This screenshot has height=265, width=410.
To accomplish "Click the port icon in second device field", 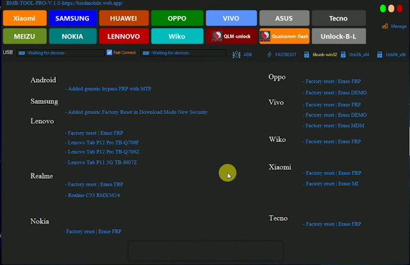I will coord(146,53).
